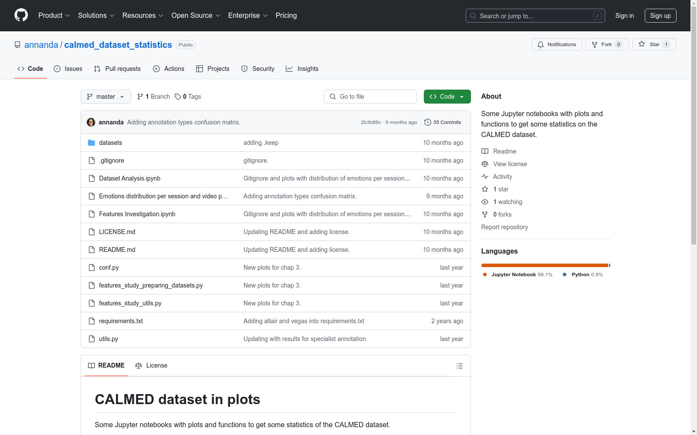697x435 pixels.
Task: Click the orange Jupyter Notebook language bar
Action: coord(545,265)
